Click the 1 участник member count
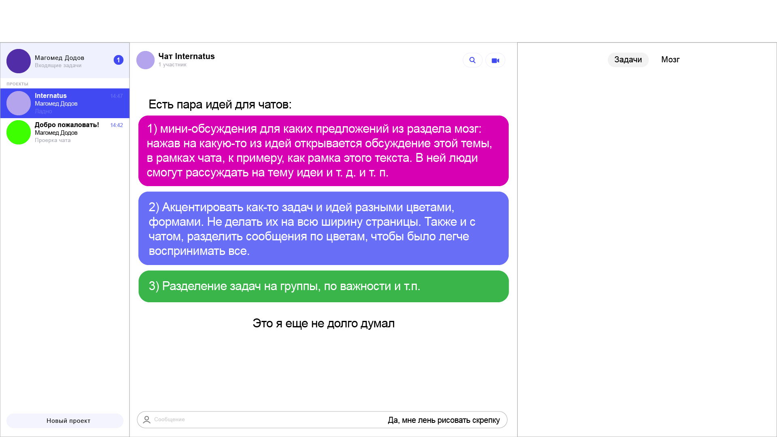 172,65
